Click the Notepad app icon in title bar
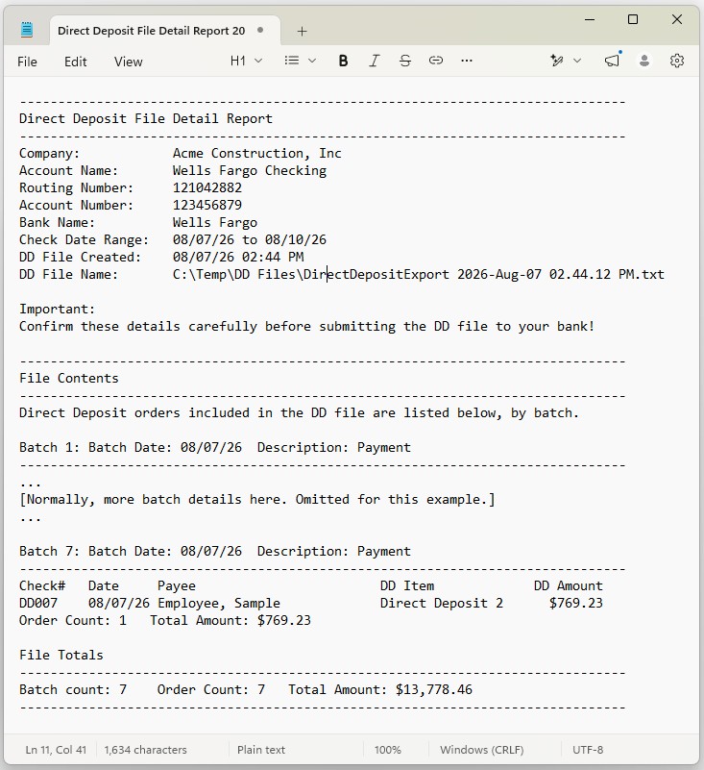 27,30
